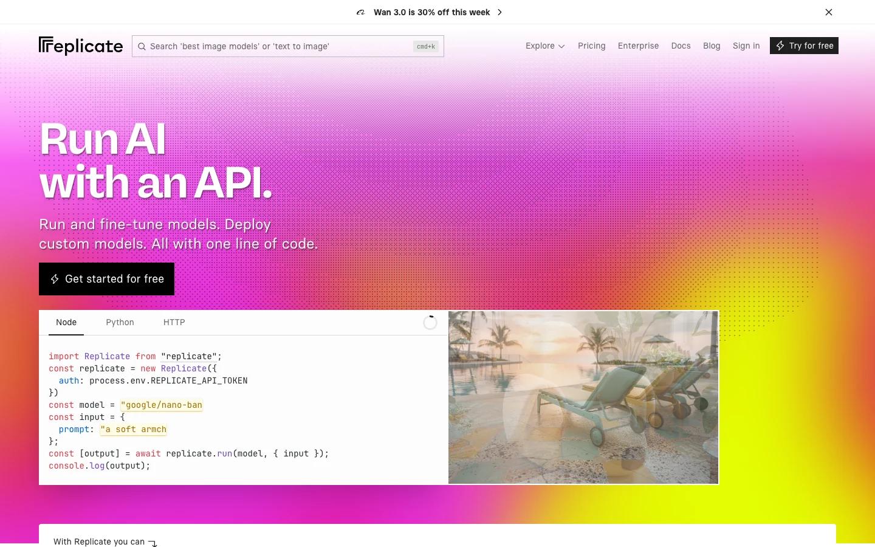Click the await replicate.run code line
Image resolution: width=875 pixels, height=547 pixels.
click(x=188, y=453)
